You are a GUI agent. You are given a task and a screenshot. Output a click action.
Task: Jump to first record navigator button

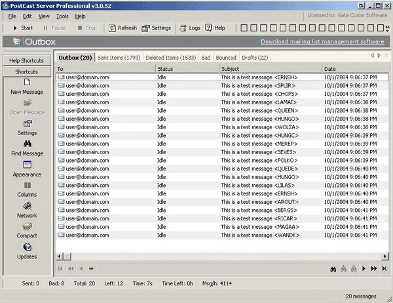coord(60,269)
